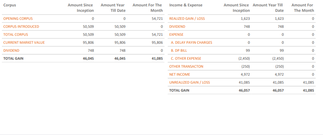Click TOTAL GAIN label under Income & Expense

coord(179,90)
